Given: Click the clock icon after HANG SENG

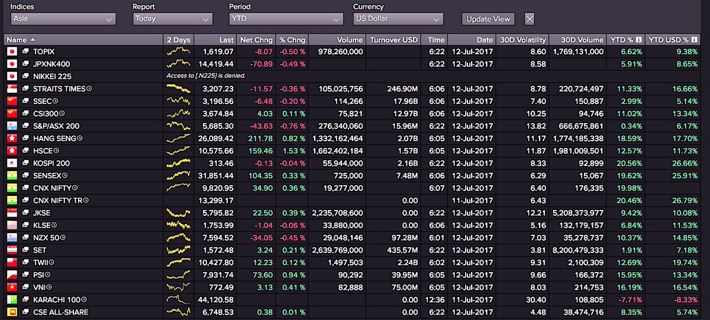Looking at the screenshot, I should [80, 138].
